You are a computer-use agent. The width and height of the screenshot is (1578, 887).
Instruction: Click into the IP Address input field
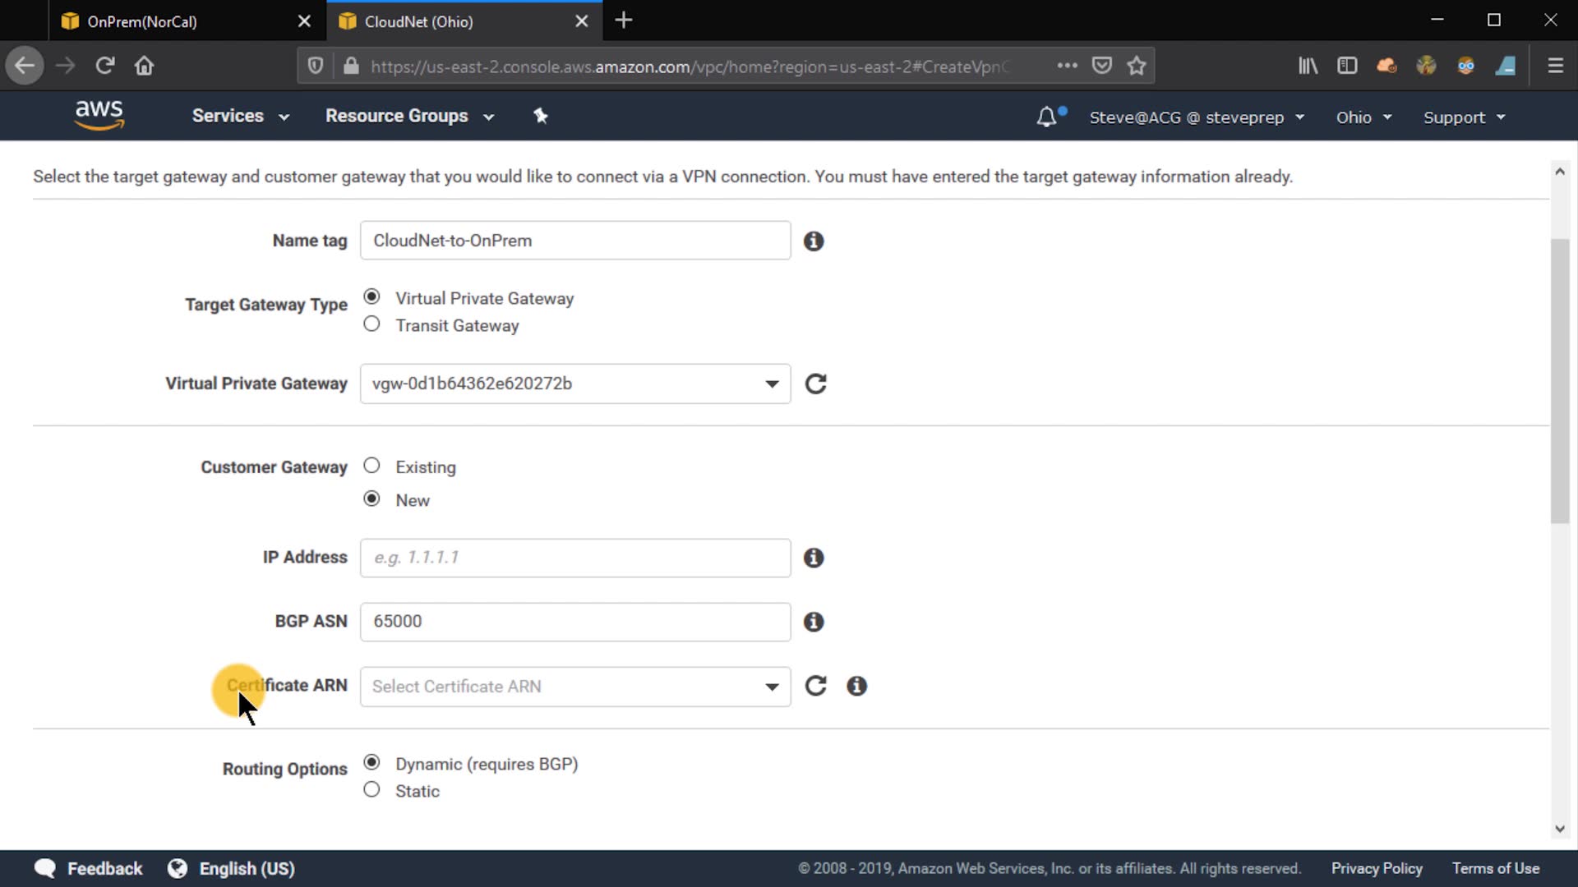pos(575,558)
